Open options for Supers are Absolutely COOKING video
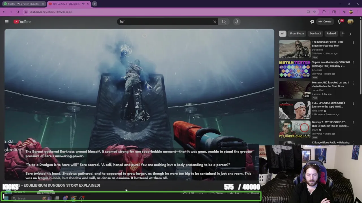This screenshot has width=362, height=203. [353, 63]
